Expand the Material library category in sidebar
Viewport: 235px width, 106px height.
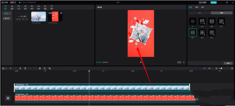click(x=7, y=18)
